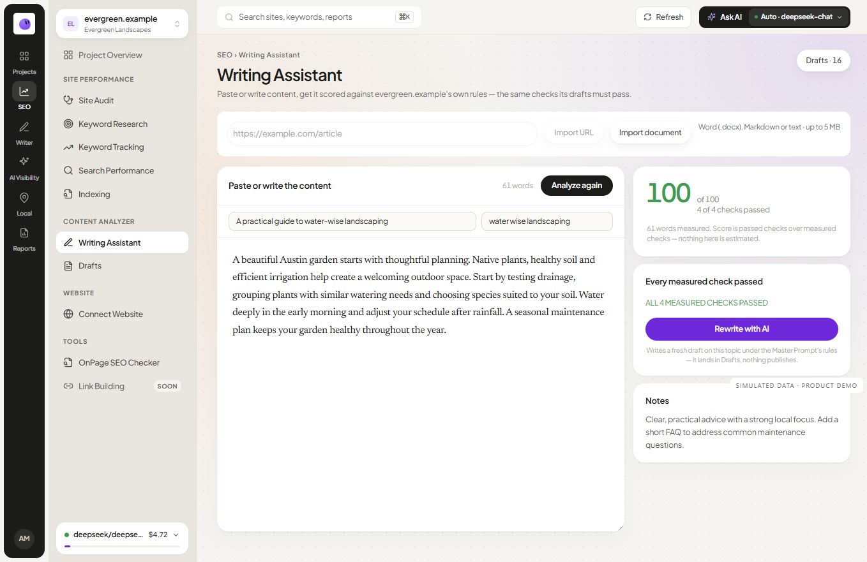Go to Indexing page
The height and width of the screenshot is (562, 867).
(122, 195)
